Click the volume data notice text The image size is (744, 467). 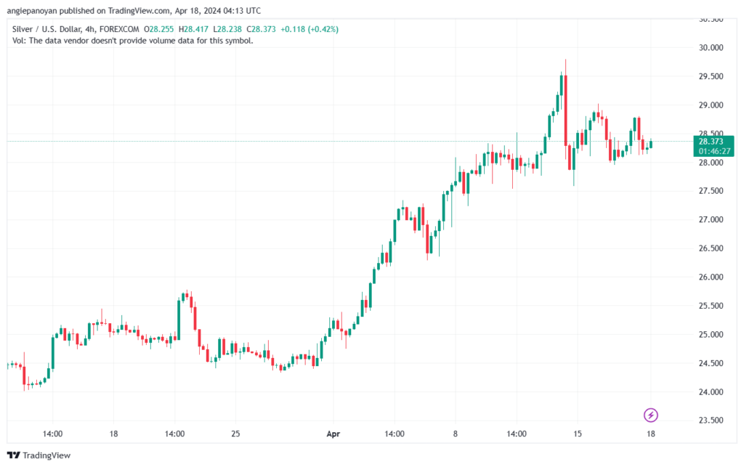click(x=133, y=41)
